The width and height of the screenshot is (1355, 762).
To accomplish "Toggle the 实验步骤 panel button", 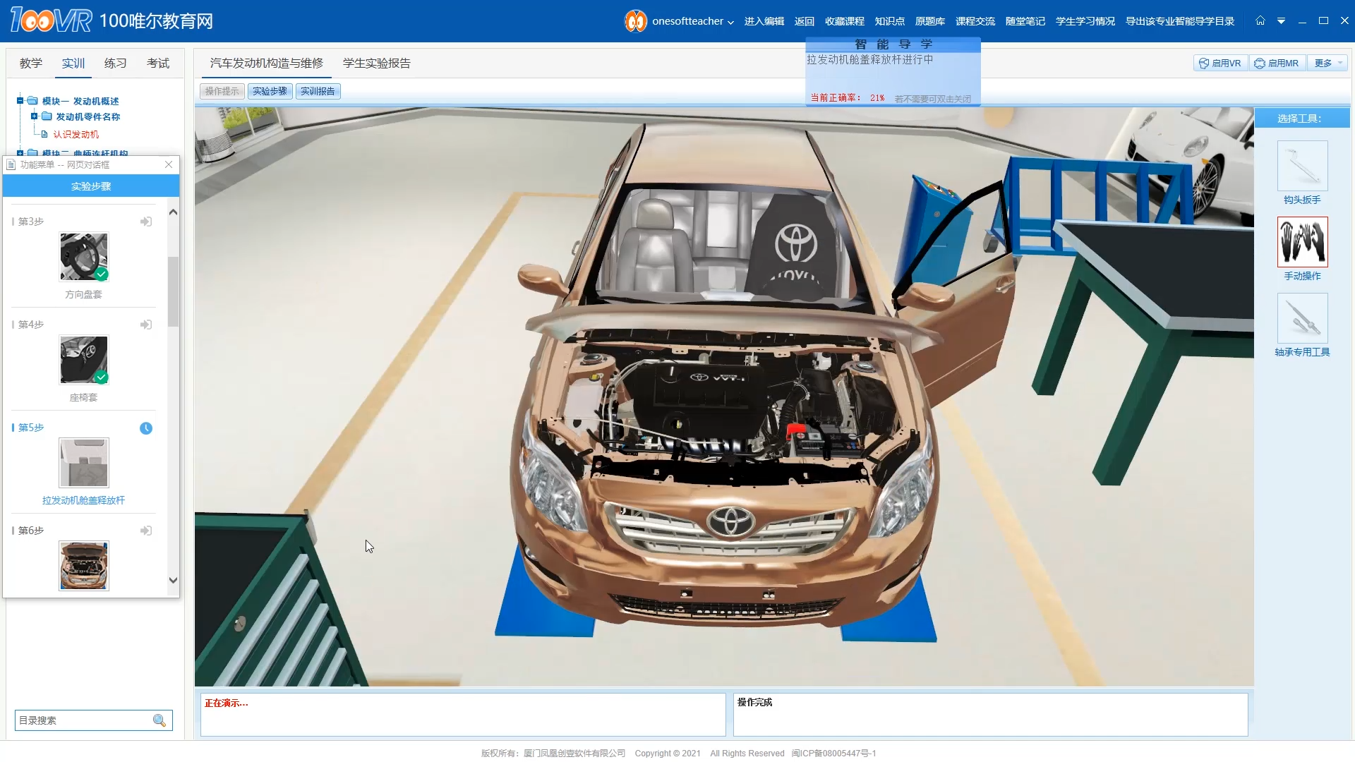I will point(270,91).
